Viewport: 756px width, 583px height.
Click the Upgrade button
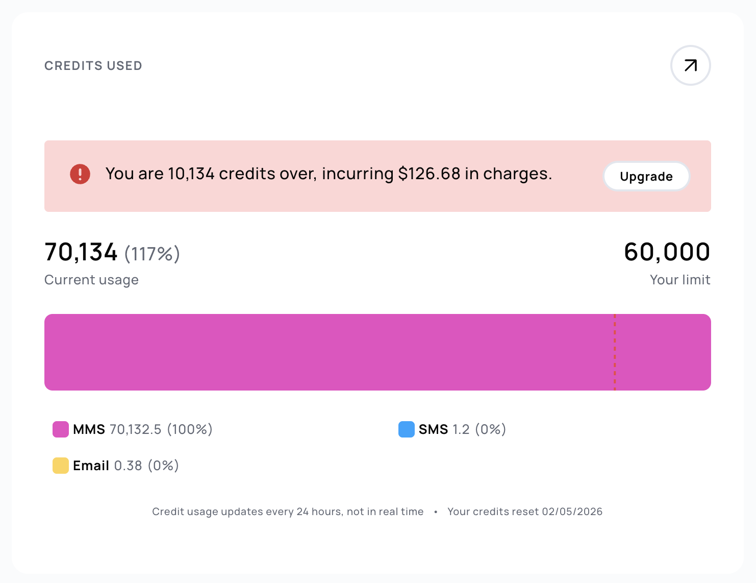(646, 177)
